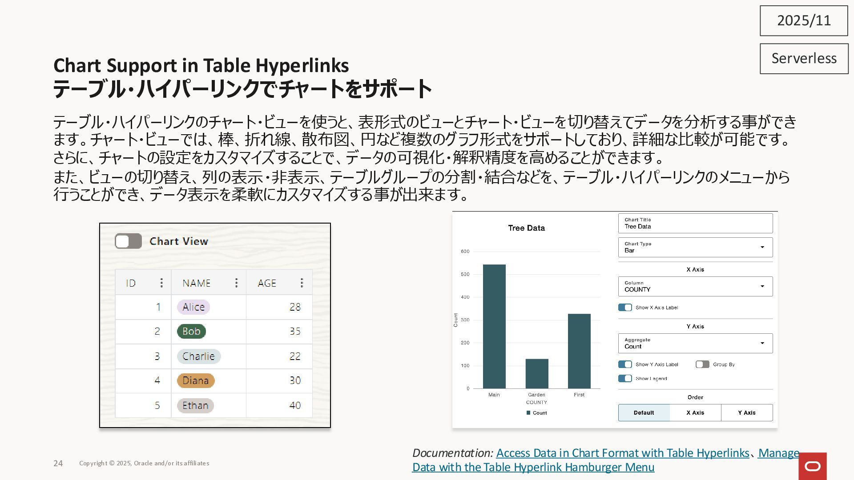Open the AGE column kebab menu
Screen dimensions: 854x480
pyautogui.click(x=302, y=283)
